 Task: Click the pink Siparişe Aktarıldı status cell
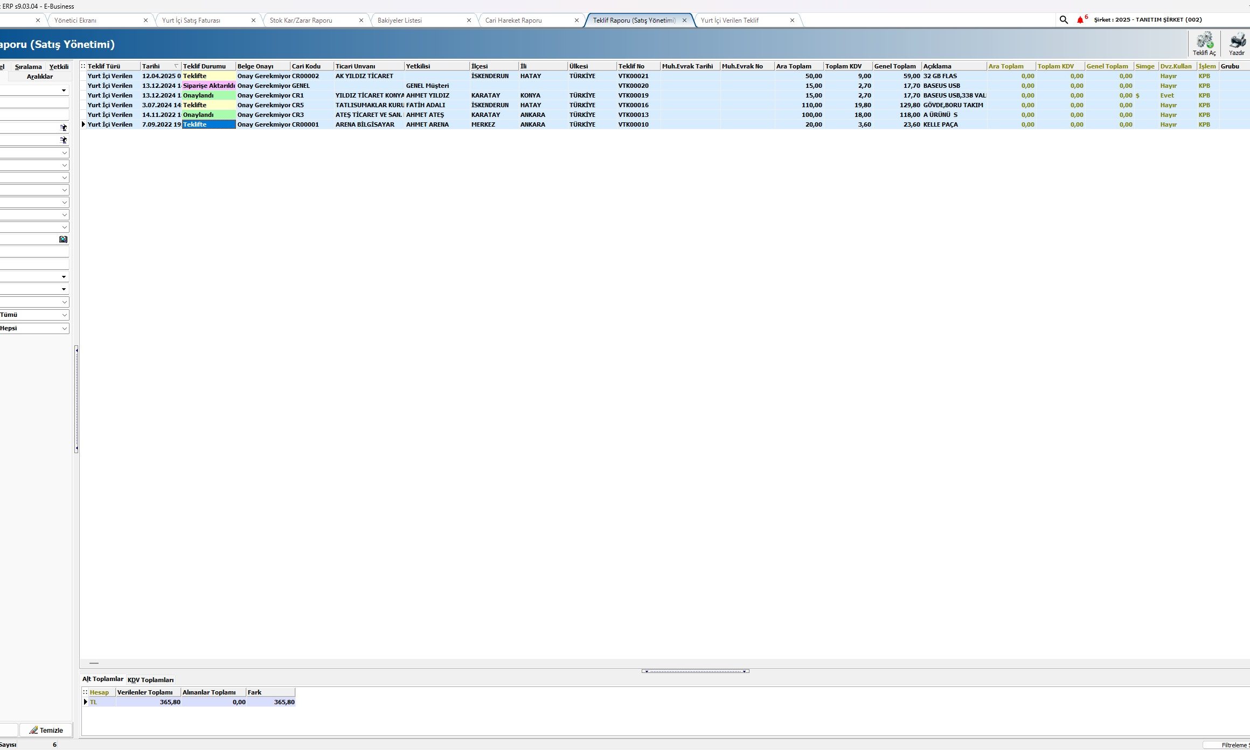209,86
